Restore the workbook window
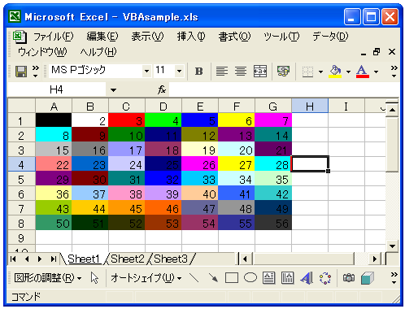 377,52
